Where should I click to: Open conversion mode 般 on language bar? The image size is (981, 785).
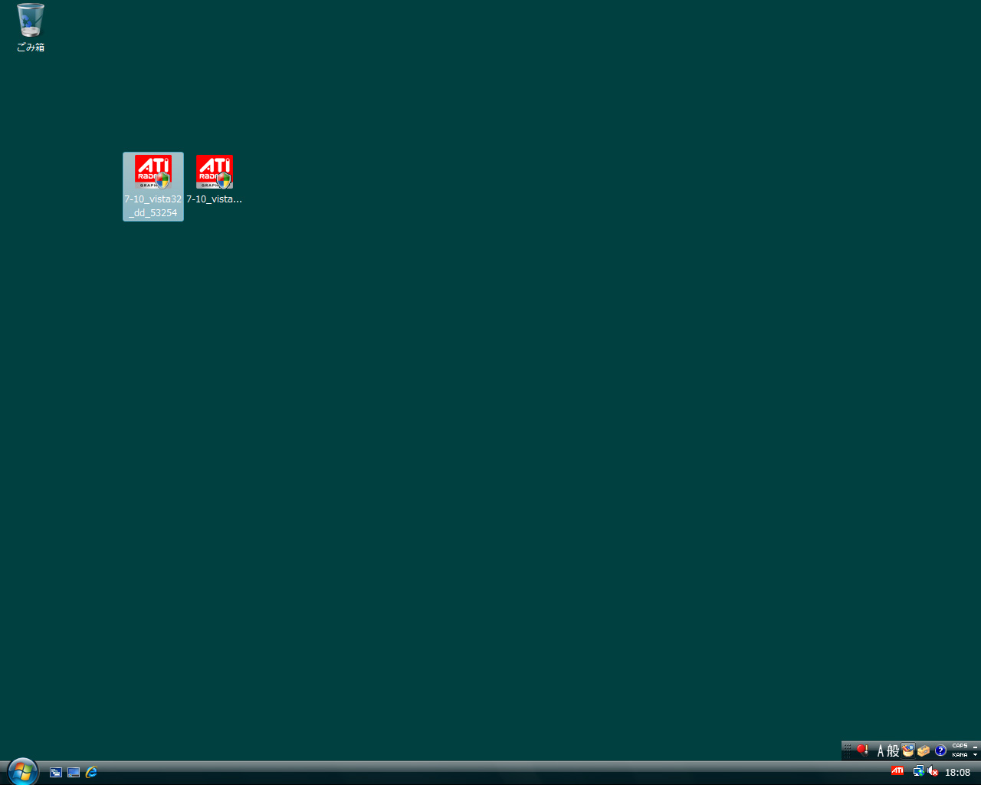point(893,751)
